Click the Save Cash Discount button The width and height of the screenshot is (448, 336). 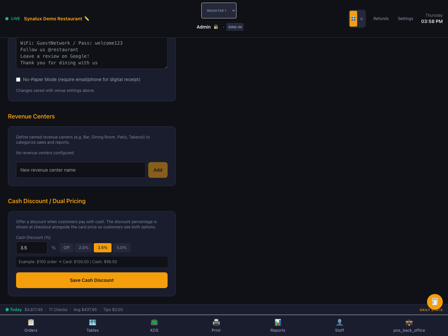pos(92,280)
